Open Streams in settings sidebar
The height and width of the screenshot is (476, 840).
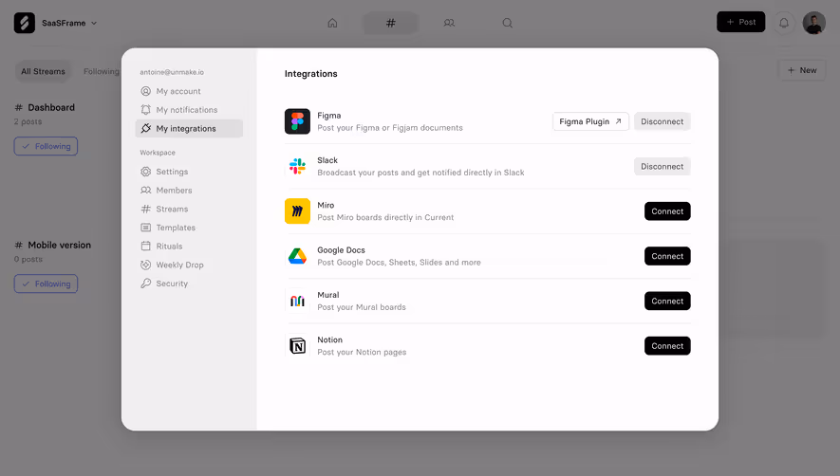189,209
